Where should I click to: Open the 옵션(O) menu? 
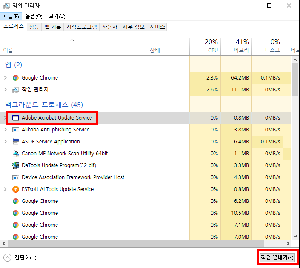[x=34, y=17]
